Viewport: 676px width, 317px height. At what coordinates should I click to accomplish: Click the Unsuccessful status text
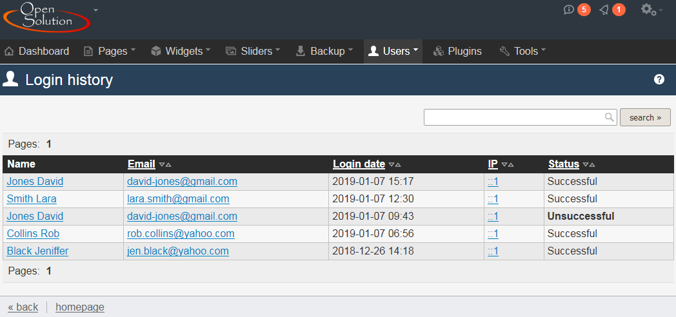click(581, 216)
